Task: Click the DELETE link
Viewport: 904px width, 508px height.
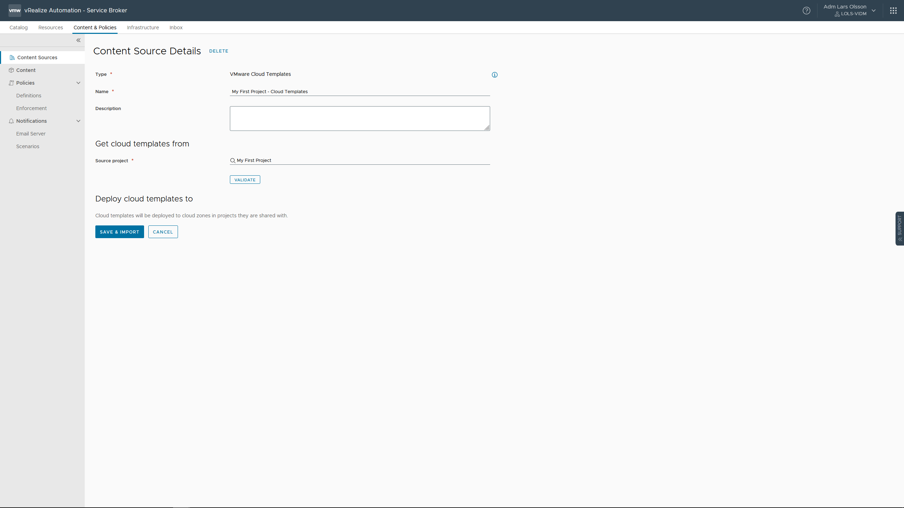Action: point(219,51)
